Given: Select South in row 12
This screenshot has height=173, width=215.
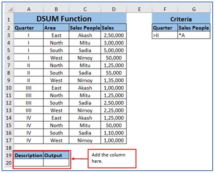Looking at the screenshot, I should [56, 103].
